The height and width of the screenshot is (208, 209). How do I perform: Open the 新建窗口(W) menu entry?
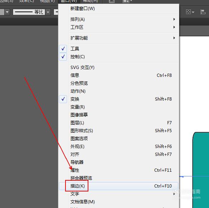[118, 9]
